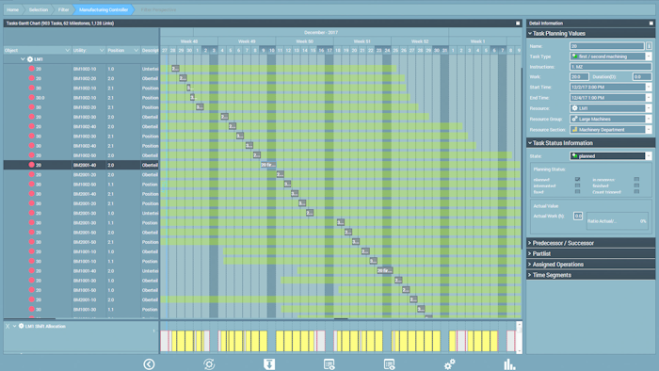
Task: Toggle the planned status checkbox
Action: click(577, 180)
